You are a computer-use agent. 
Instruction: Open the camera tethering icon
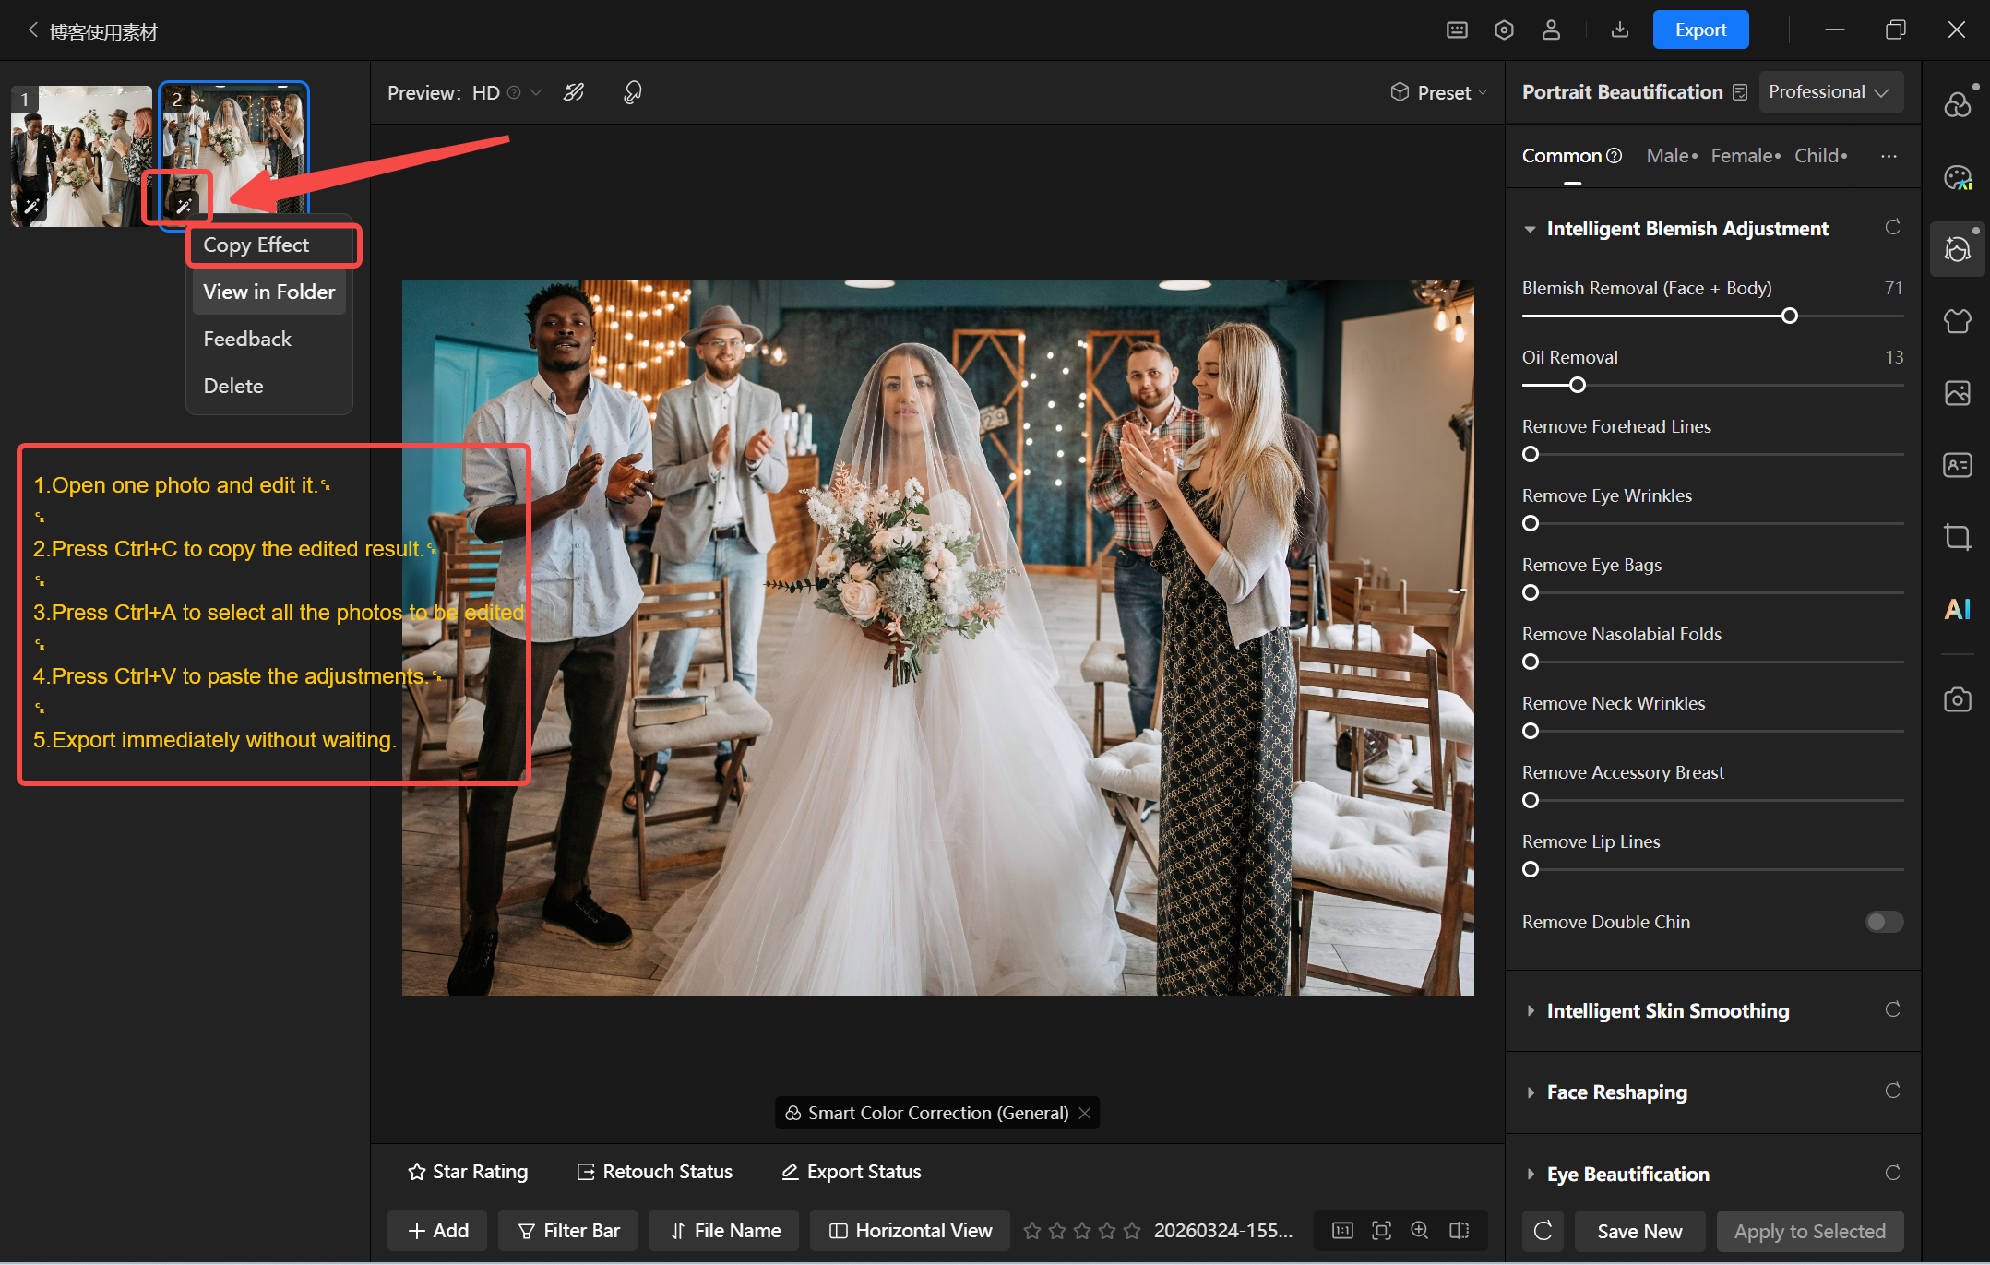pyautogui.click(x=1957, y=699)
